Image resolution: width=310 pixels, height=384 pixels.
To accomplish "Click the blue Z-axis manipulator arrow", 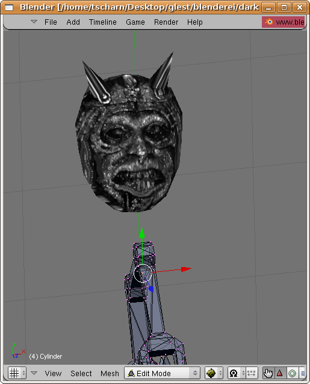I will [151, 289].
